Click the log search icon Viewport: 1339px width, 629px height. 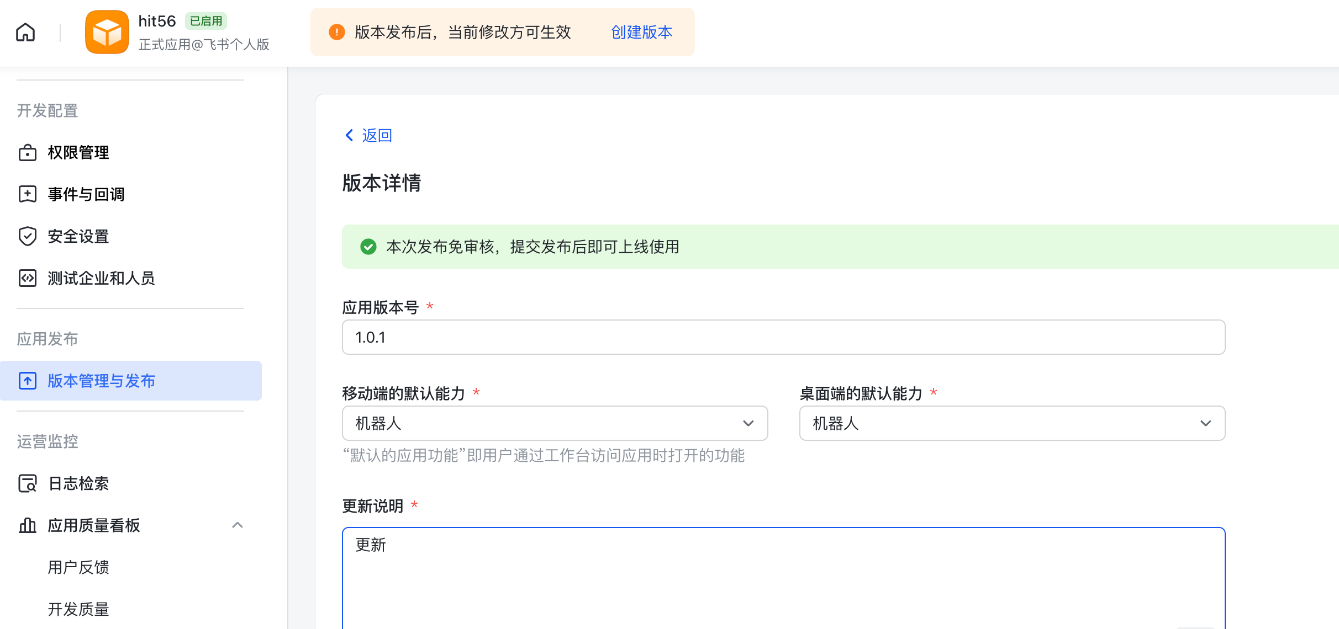pyautogui.click(x=27, y=483)
